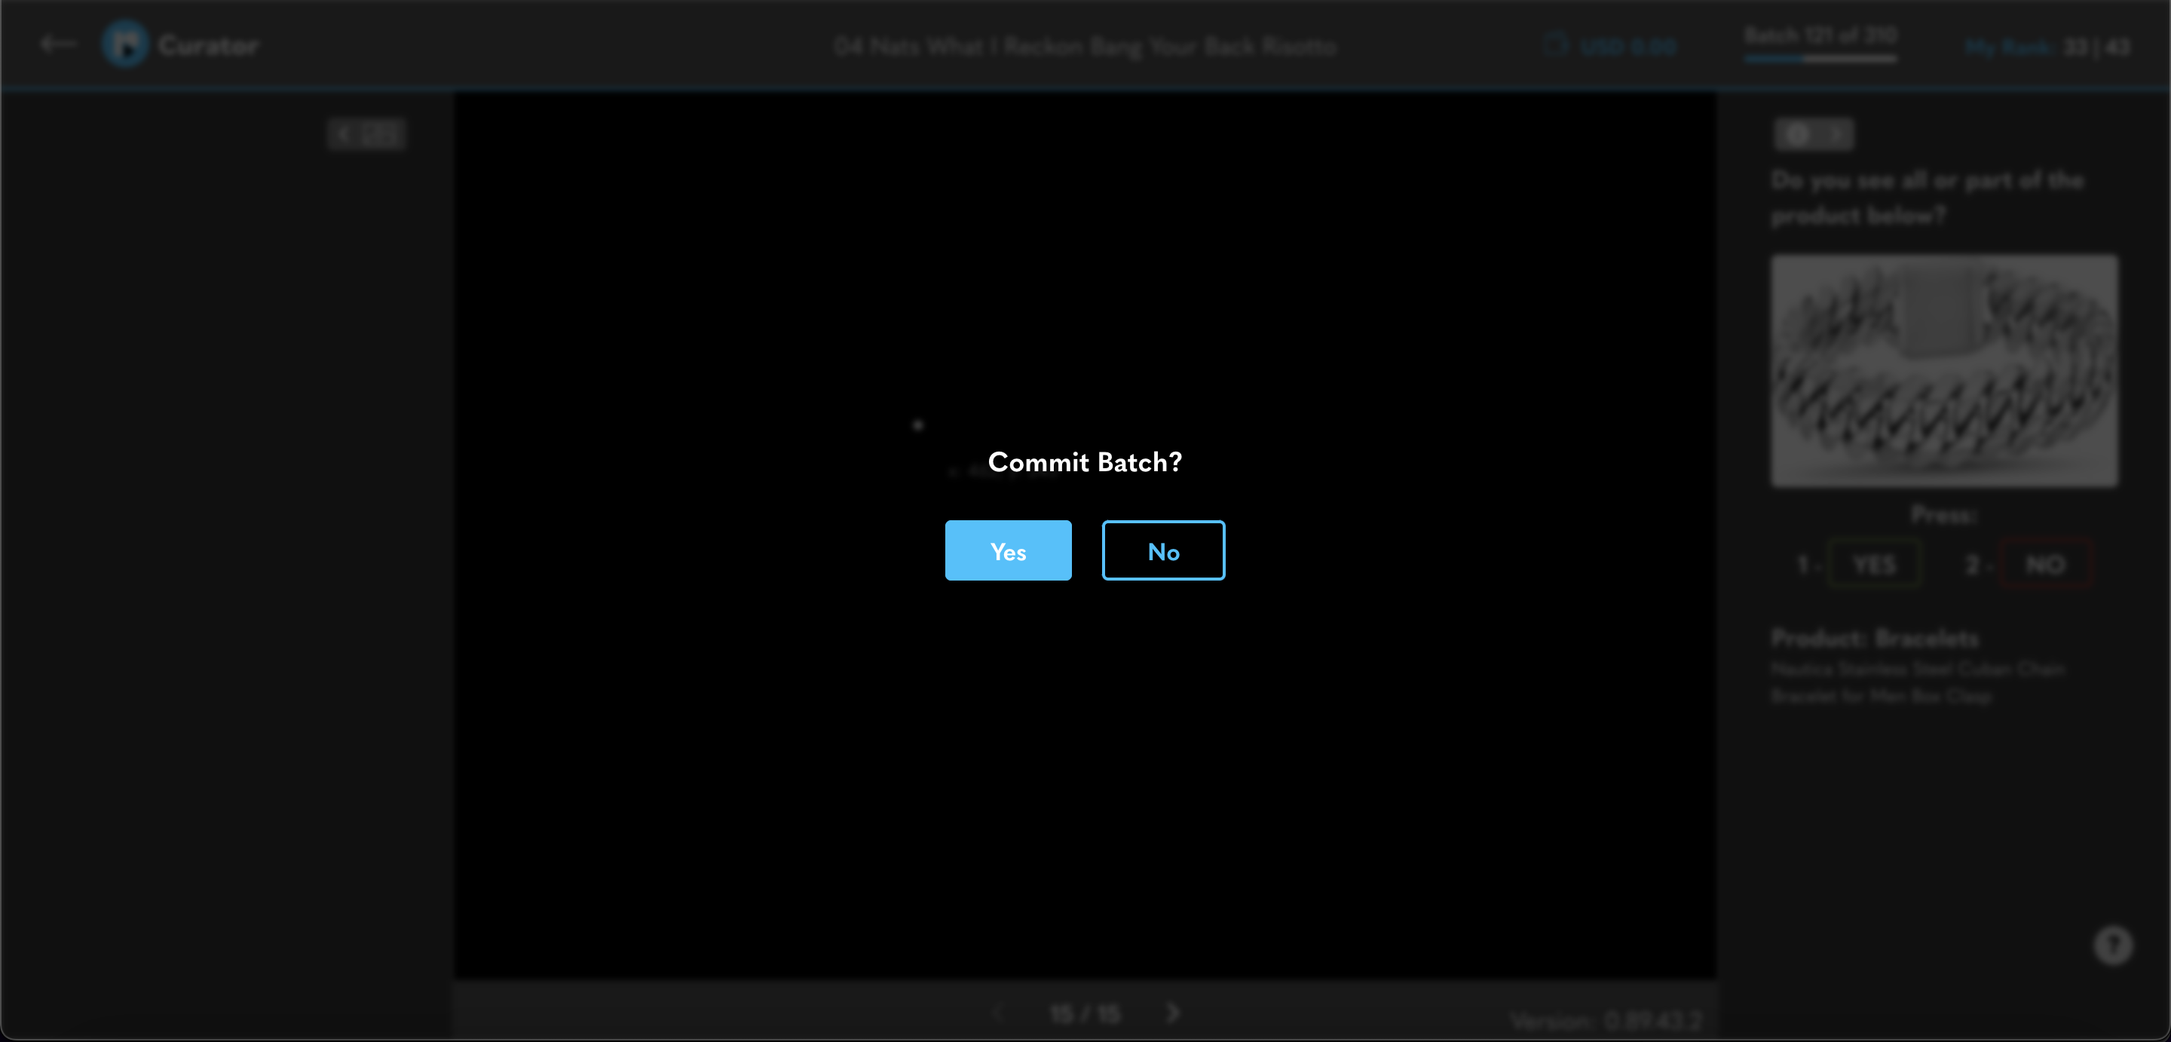Image resolution: width=2171 pixels, height=1042 pixels.
Task: Collapse the left sidebar panel toggle
Action: (366, 135)
